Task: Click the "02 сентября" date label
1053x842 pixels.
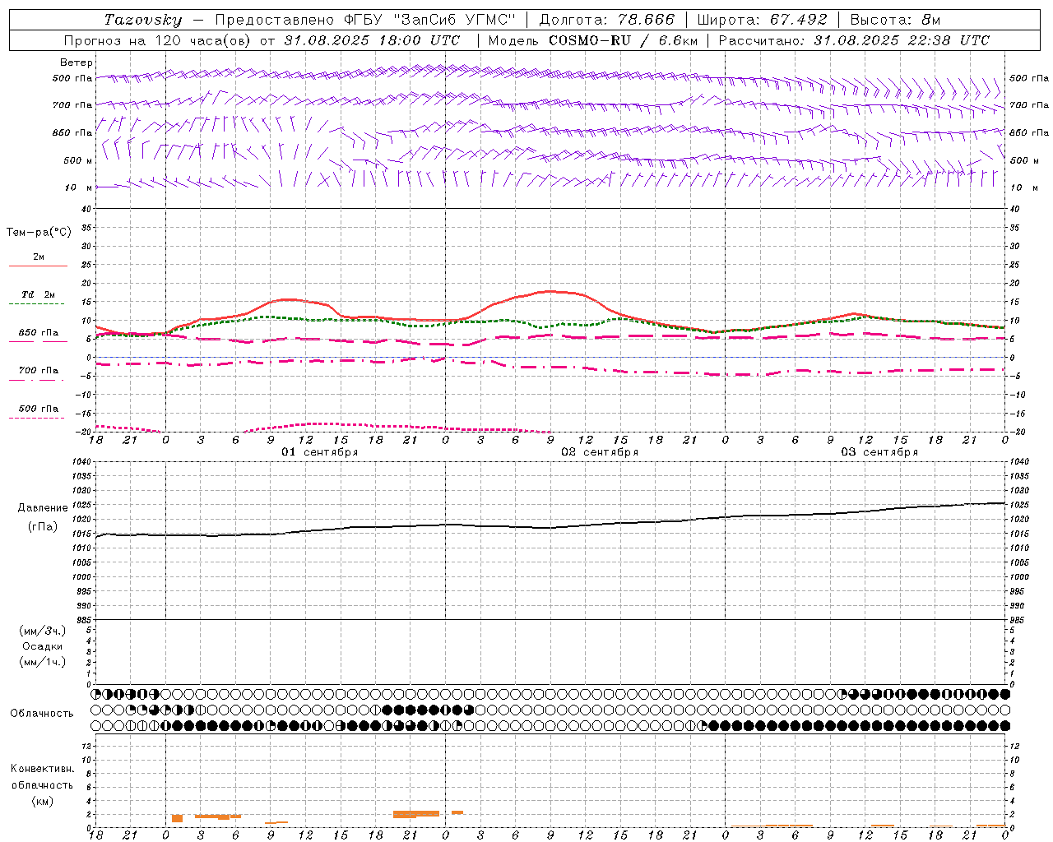Action: pyautogui.click(x=600, y=452)
